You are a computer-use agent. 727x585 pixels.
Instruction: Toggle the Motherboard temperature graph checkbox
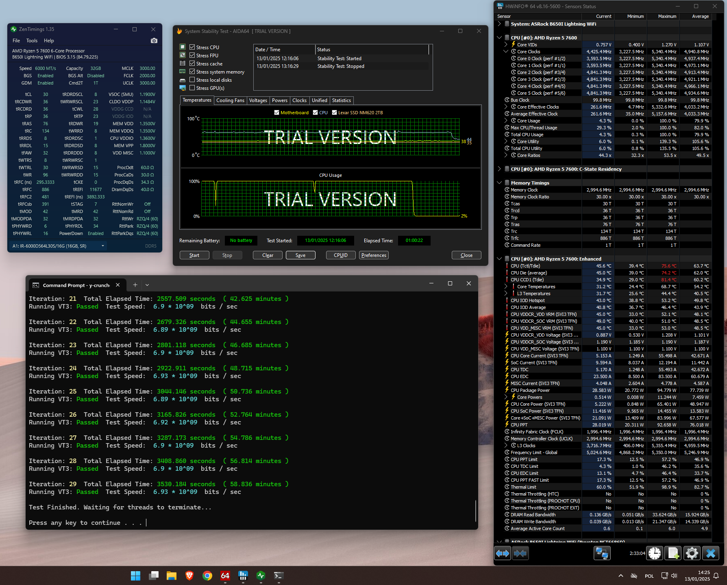click(x=277, y=113)
